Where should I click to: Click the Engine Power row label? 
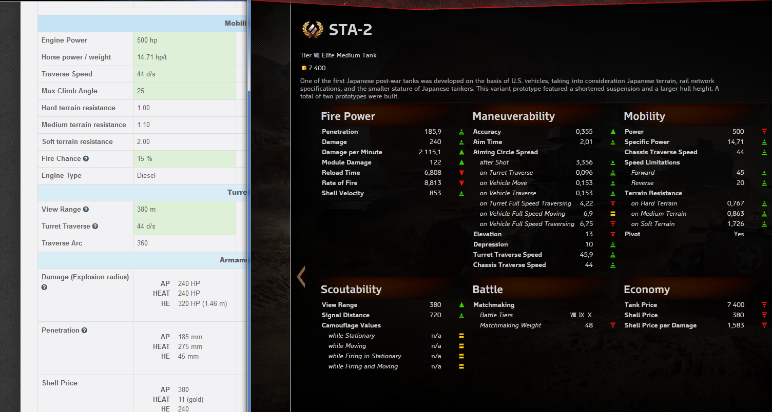click(65, 40)
